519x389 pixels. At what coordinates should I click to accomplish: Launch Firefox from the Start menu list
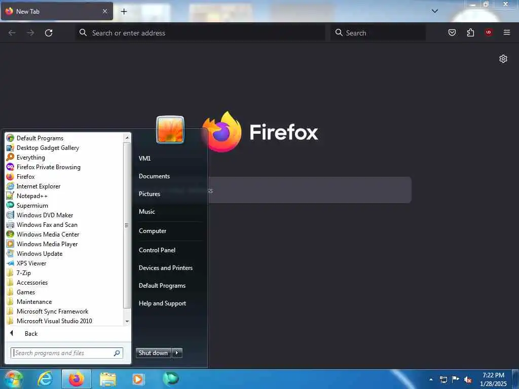click(25, 177)
